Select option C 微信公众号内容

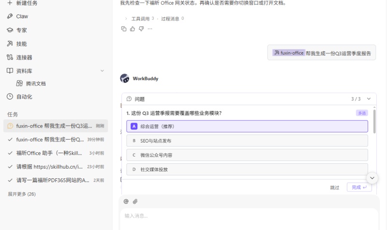(x=247, y=155)
